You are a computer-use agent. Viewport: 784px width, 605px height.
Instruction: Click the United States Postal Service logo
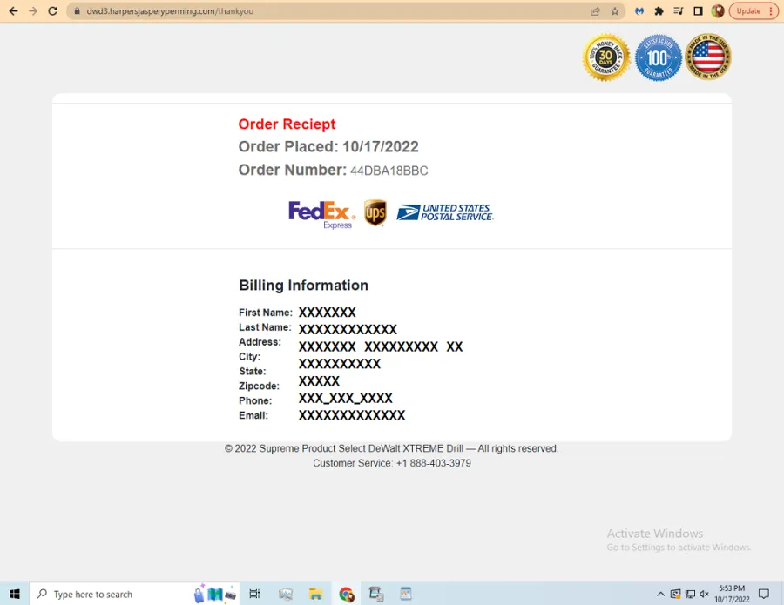tap(445, 212)
